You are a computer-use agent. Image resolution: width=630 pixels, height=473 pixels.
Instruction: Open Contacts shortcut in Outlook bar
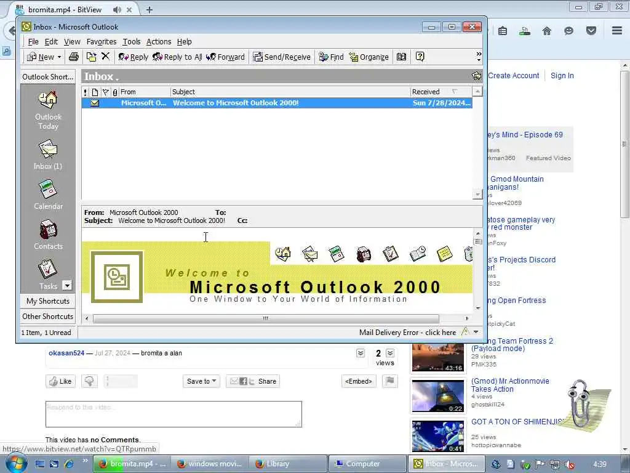(x=48, y=235)
